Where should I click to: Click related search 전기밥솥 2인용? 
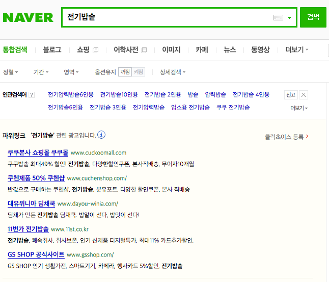[x=162, y=94]
